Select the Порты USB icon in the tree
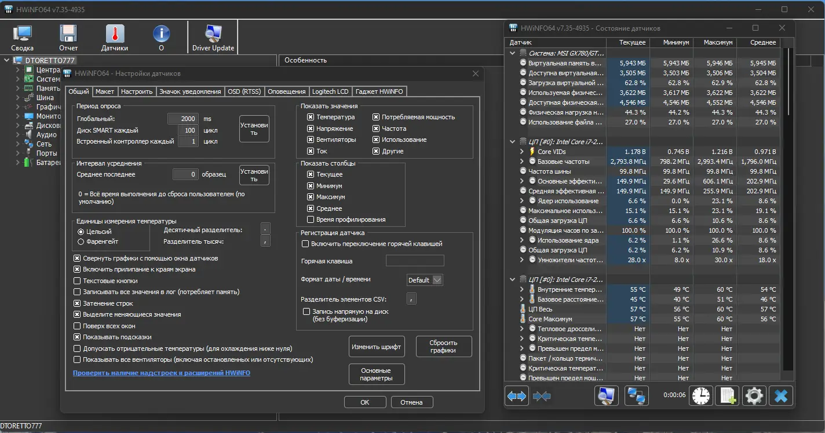825x433 pixels. [28, 153]
